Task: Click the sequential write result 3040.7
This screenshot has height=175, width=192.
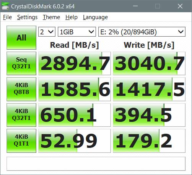Action: click(x=149, y=63)
